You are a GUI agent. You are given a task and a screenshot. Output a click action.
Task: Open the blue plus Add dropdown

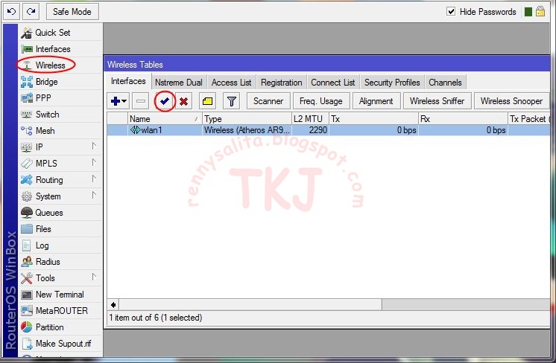click(119, 101)
